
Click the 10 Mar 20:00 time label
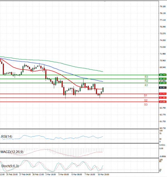coord(103,175)
